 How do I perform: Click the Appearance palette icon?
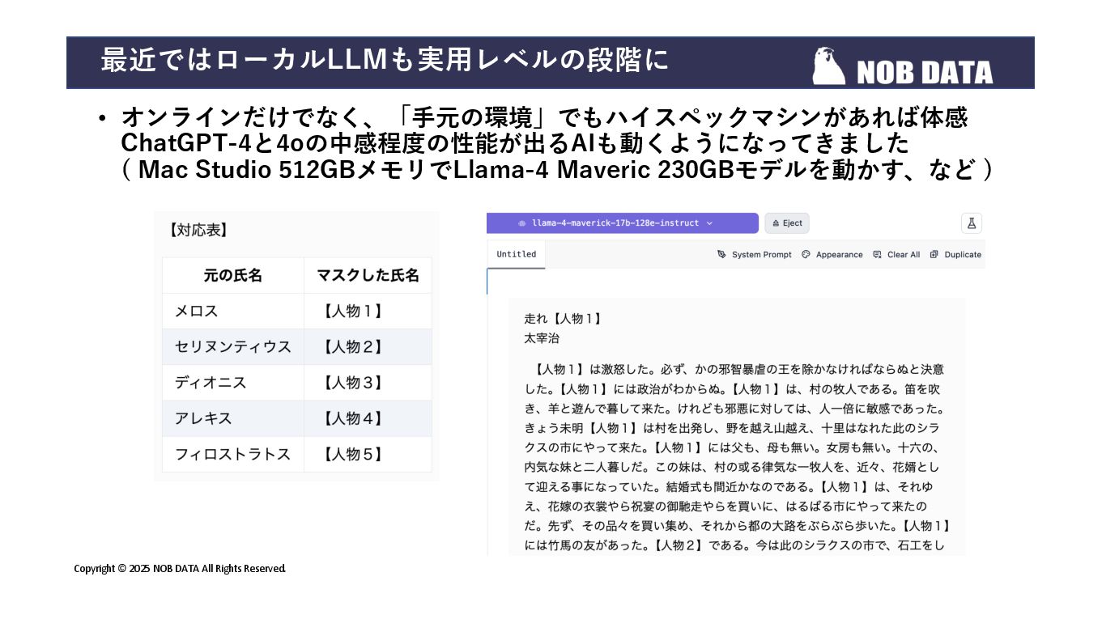(806, 254)
